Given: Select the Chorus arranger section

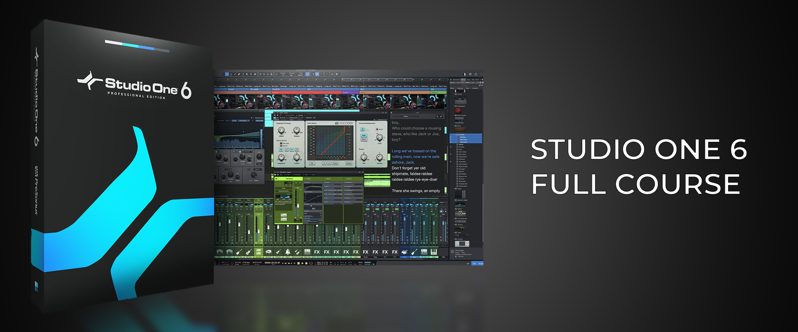Looking at the screenshot, I should [x=306, y=93].
